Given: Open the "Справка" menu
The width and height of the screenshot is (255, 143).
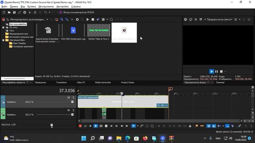Looking at the screenshot, I should tap(76, 7).
